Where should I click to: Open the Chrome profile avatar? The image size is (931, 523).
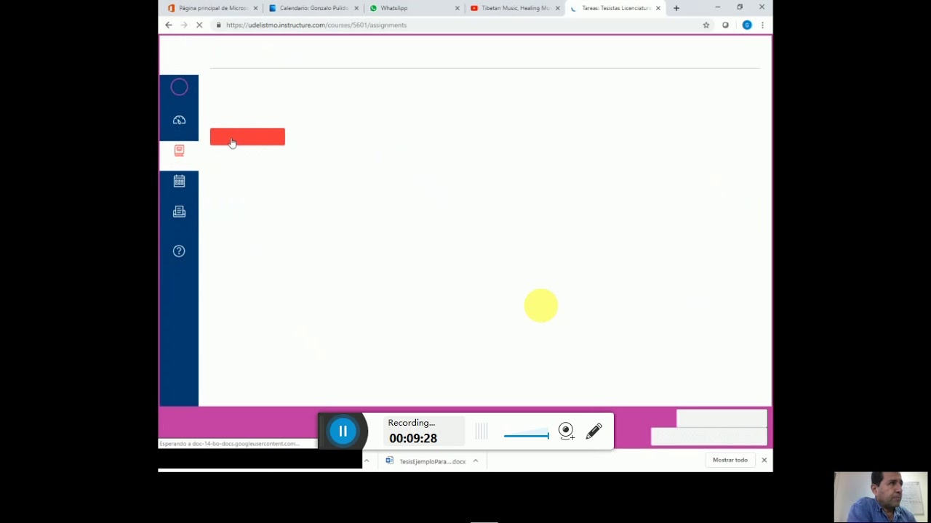746,25
